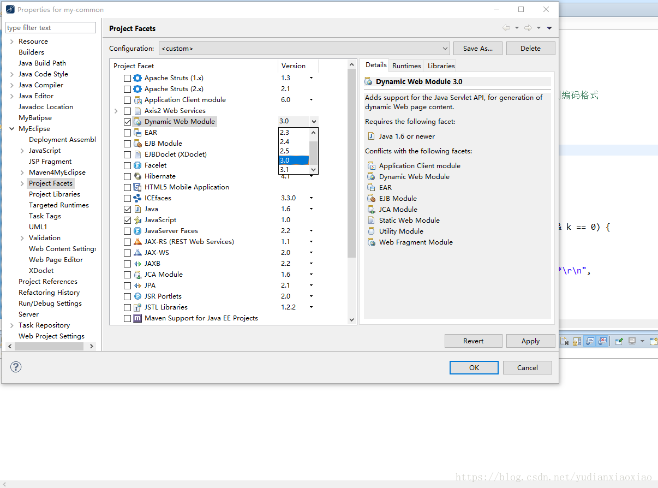Click the Utility Module icon in conflicts list

pos(372,231)
